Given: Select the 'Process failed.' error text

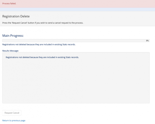Looking at the screenshot, I should coord(9,3).
